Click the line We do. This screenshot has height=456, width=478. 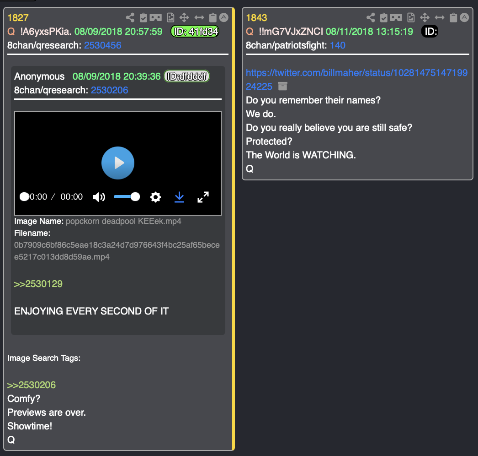point(261,114)
